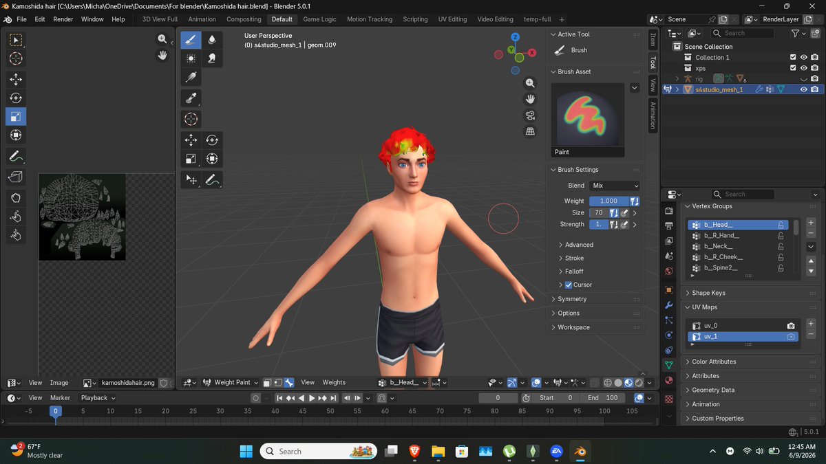Open the Object Data green triangle properties tab
Screen dimensions: 826x464
click(x=668, y=365)
